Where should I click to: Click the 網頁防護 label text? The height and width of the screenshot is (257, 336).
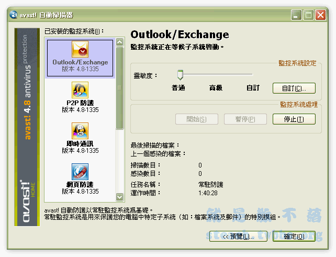(x=80, y=185)
